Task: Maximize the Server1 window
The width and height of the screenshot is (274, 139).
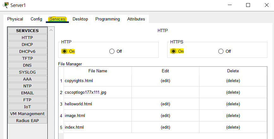Action: tap(248, 5)
